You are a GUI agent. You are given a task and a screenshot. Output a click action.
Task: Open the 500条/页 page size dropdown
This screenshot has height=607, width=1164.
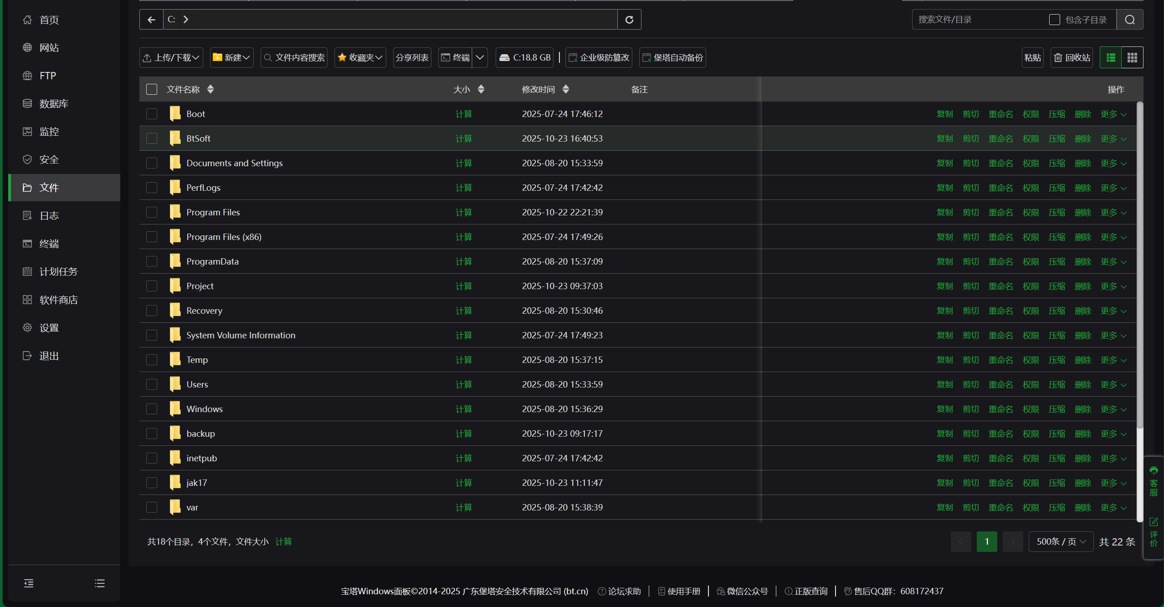(1061, 541)
